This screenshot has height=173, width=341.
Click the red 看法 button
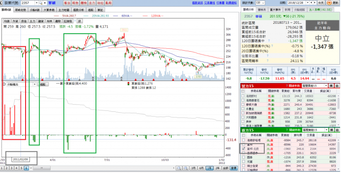pyautogui.click(x=67, y=3)
